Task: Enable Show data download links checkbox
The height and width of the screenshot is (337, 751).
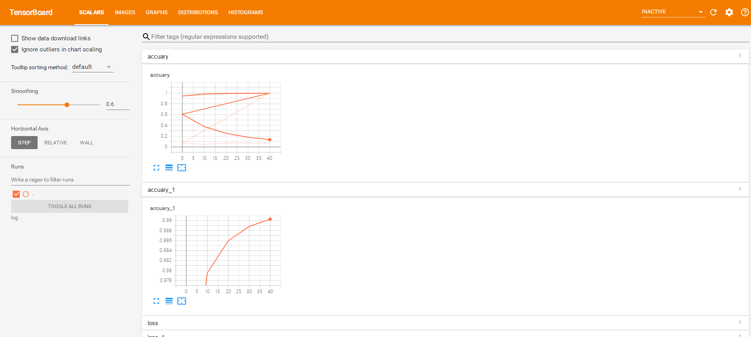Action: coord(15,38)
